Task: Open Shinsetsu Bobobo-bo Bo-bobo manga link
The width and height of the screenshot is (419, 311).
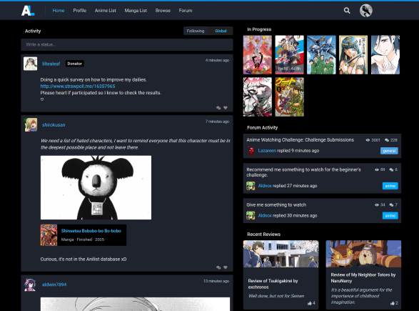Action: tap(91, 231)
